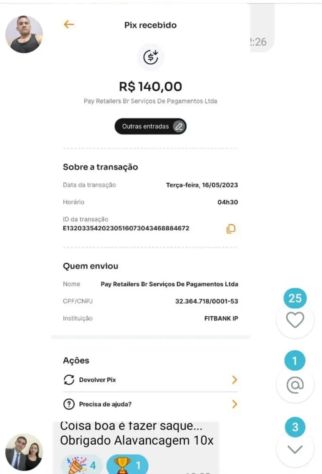This screenshot has height=474, width=322.
Task: Click the unread count badge showing 3
Action: 295,428
